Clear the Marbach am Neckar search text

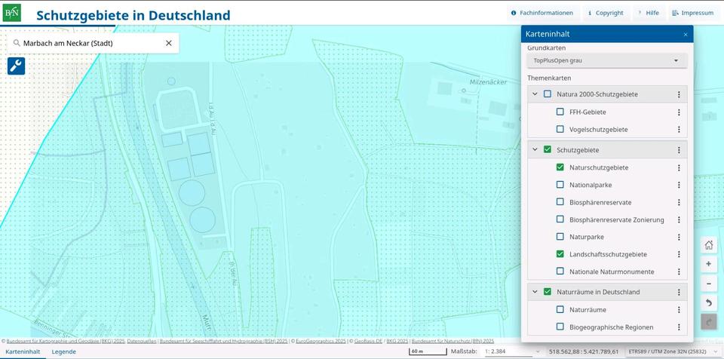tap(169, 44)
